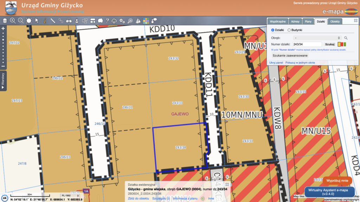Screen dimensions: 360x202
Task: Pick the yellow highlight color swatch
Action: (x=339, y=44)
